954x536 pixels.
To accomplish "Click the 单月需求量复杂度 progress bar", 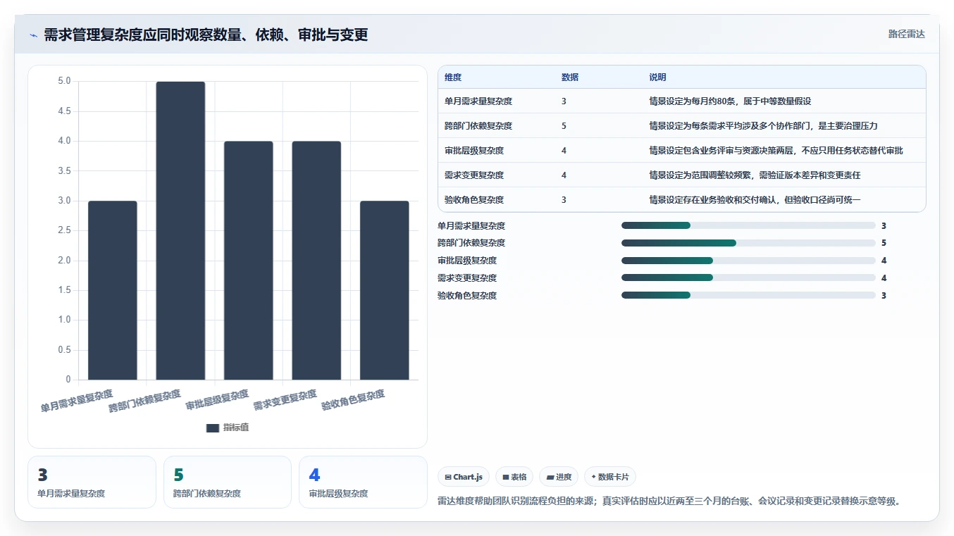I will pos(748,225).
